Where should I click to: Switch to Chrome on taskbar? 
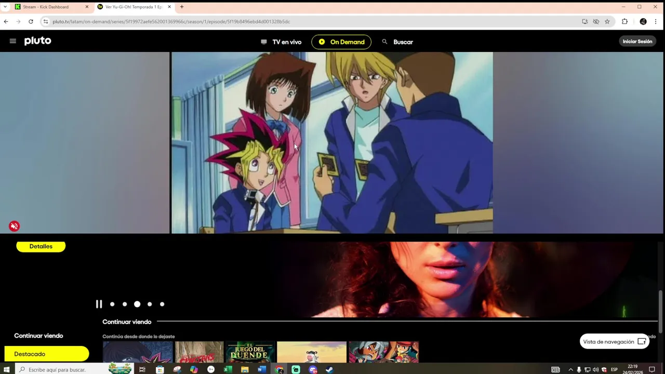click(279, 369)
